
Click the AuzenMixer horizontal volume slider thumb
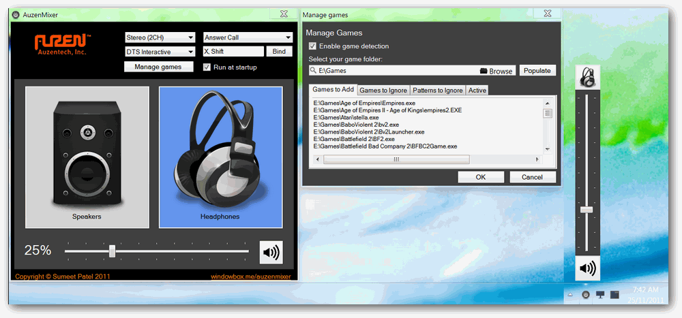[x=113, y=251]
